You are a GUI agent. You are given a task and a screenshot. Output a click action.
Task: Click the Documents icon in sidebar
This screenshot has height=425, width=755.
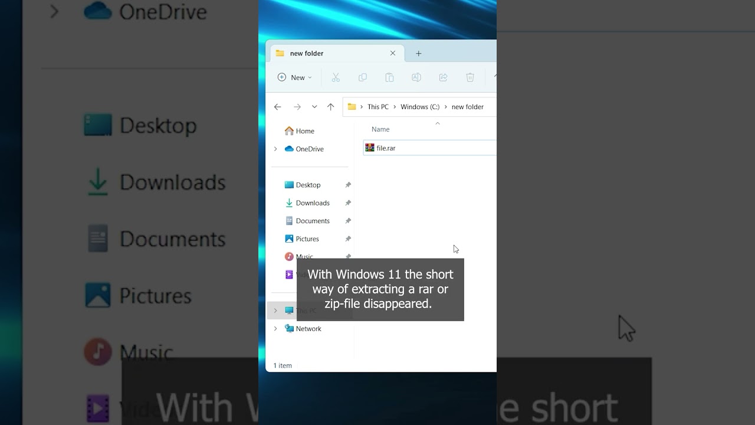click(289, 221)
